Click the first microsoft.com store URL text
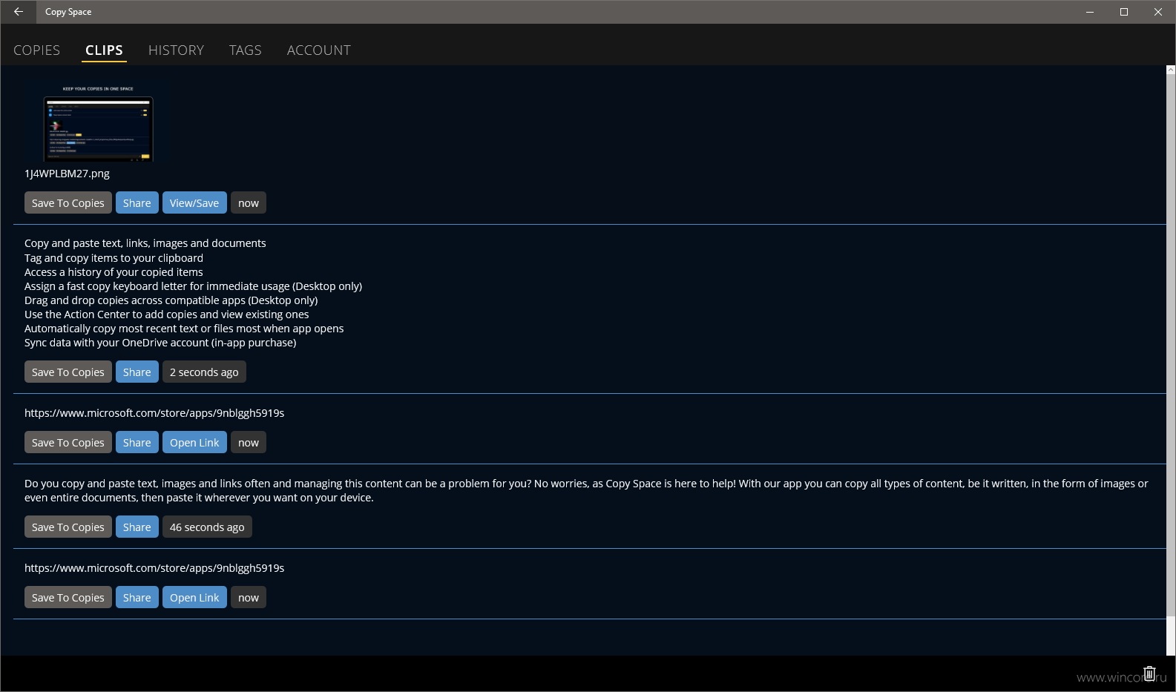 154,413
